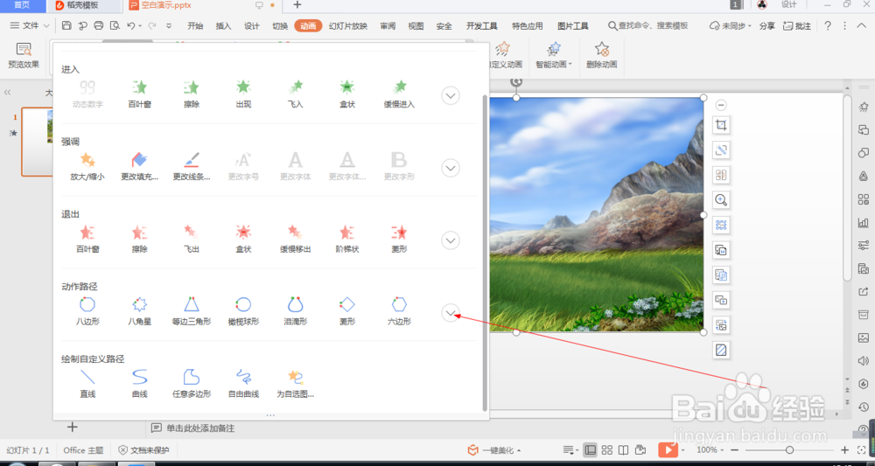The height and width of the screenshot is (466, 875).
Task: Select the 菱形 exit animation
Action: pos(399,239)
